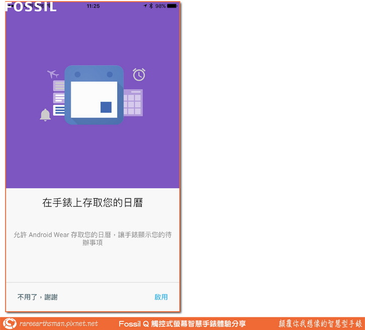Click the small month grid calendar icon
The height and width of the screenshot is (330, 365).
tap(133, 102)
